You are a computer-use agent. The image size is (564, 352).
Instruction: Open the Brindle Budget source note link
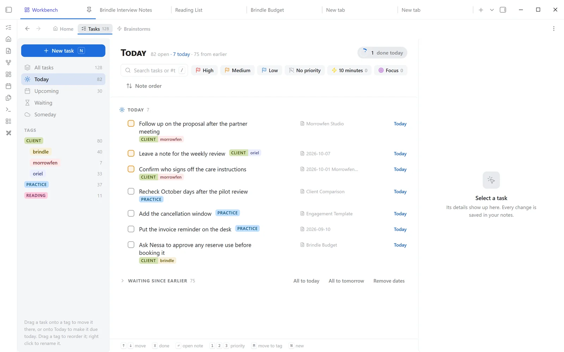pyautogui.click(x=318, y=245)
